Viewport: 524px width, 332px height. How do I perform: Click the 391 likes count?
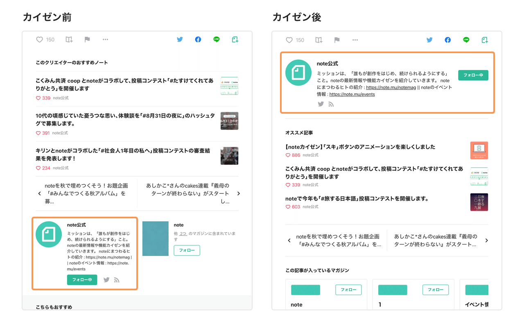tap(46, 133)
